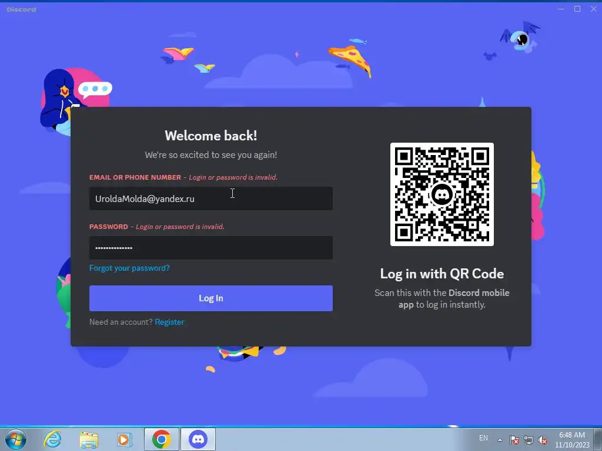Click the EMAIL OR PHONE NUMBER label

coord(135,177)
